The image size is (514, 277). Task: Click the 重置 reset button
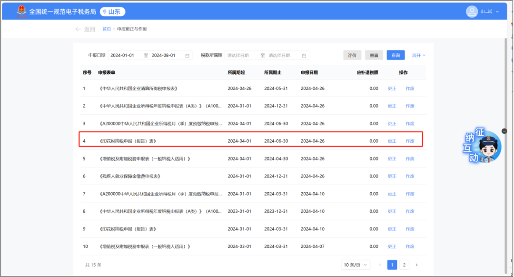point(374,55)
